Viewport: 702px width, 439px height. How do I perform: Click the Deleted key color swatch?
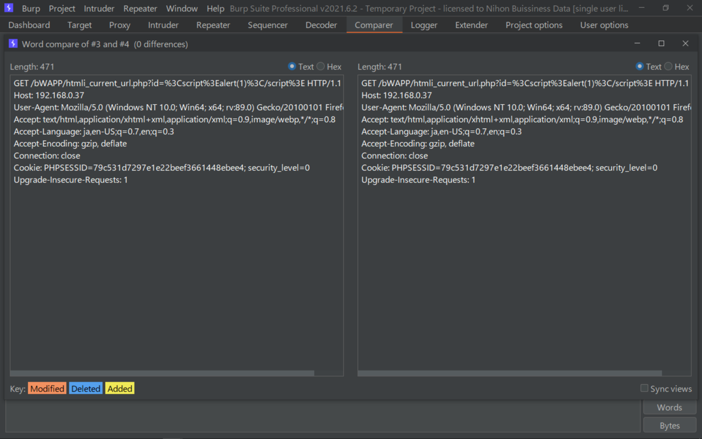(x=86, y=389)
